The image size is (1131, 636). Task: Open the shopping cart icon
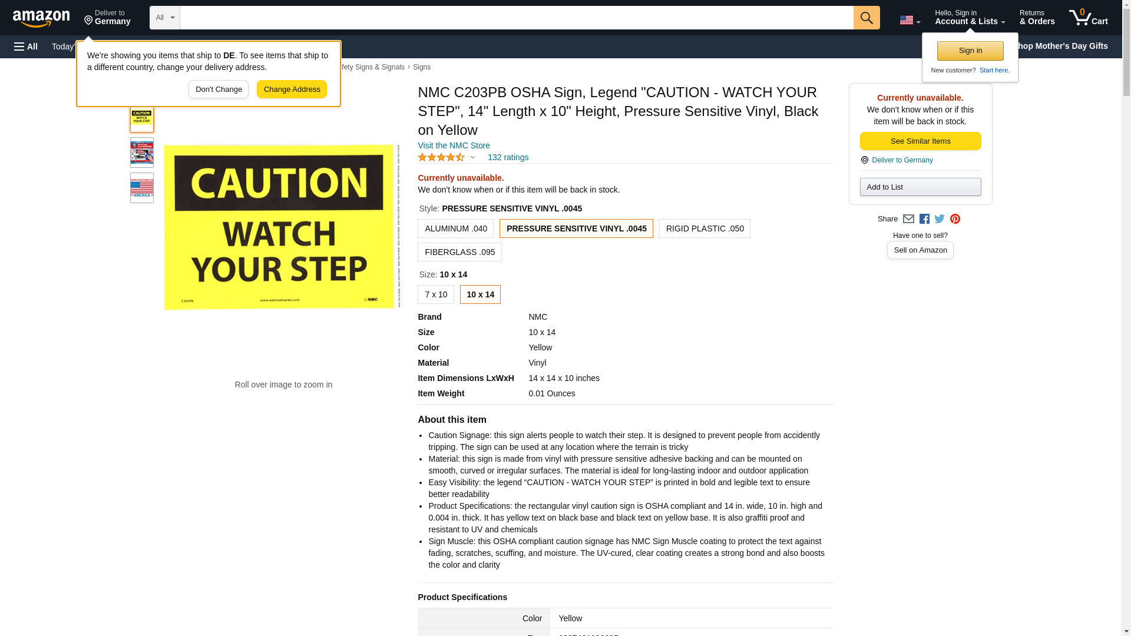tap(1088, 17)
